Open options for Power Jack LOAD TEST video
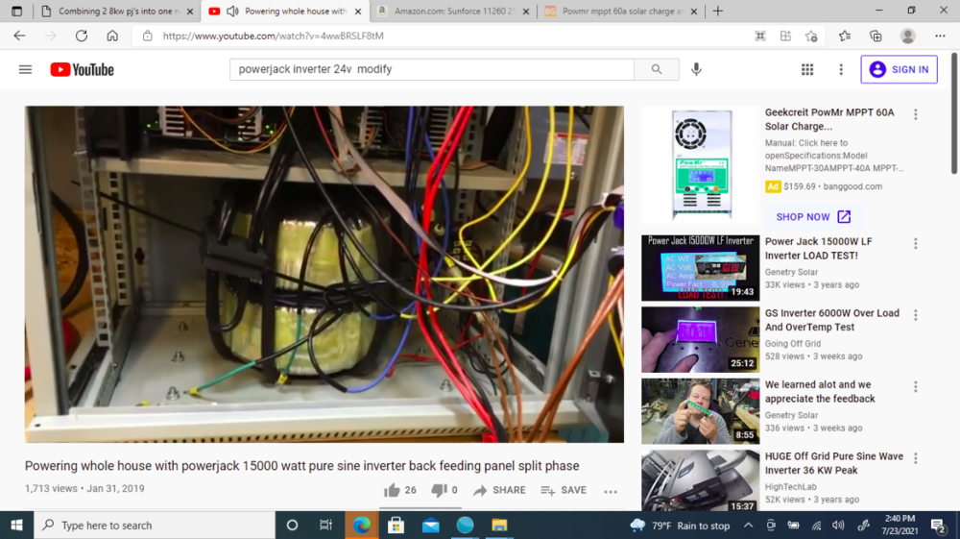This screenshot has width=960, height=539. [x=915, y=244]
